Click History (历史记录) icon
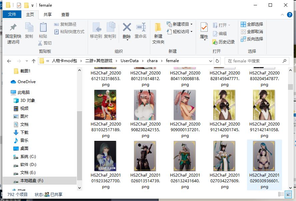This screenshot has width=296, height=201. pyautogui.click(x=215, y=42)
